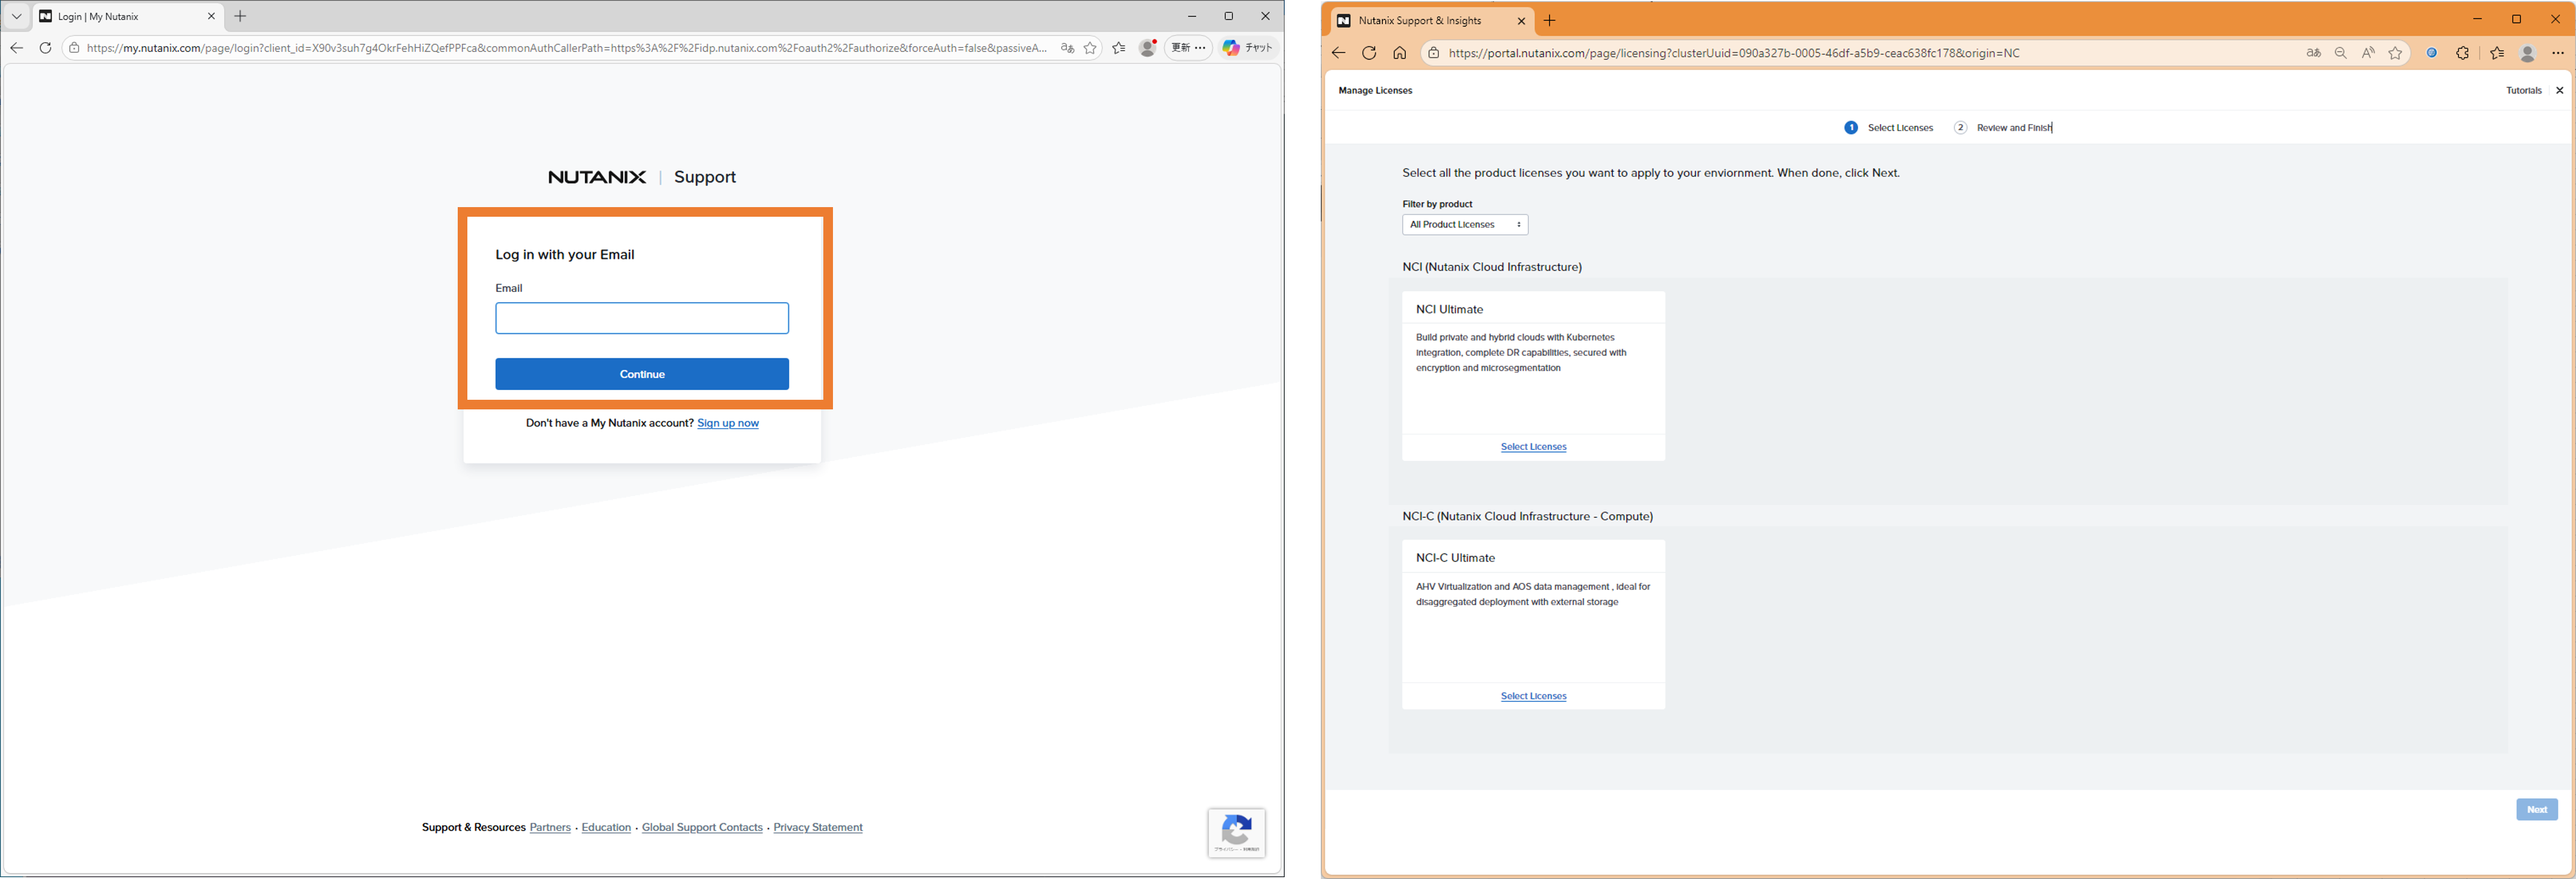Open the right browser's three-dot settings menu
Image resolution: width=2576 pixels, height=879 pixels.
[x=2557, y=53]
